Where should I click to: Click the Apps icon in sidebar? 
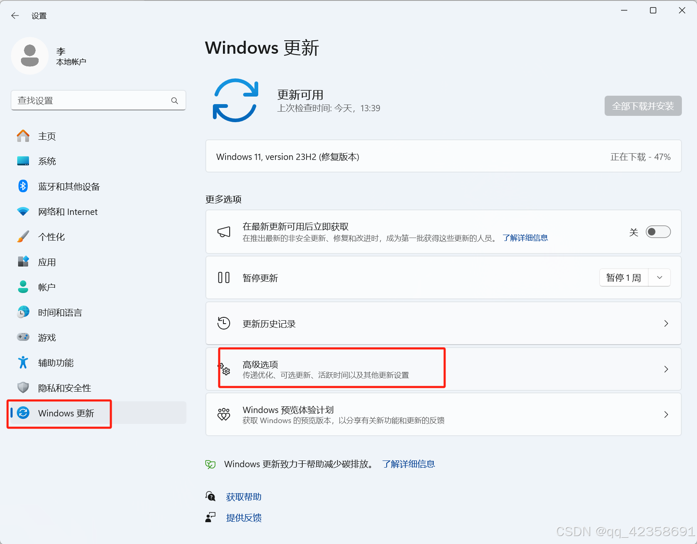[23, 262]
